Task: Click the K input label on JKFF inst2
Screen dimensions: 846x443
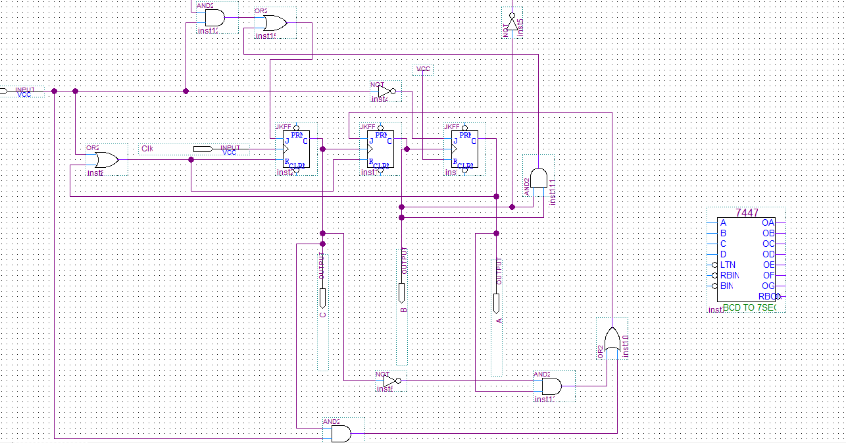Action: 287,161
